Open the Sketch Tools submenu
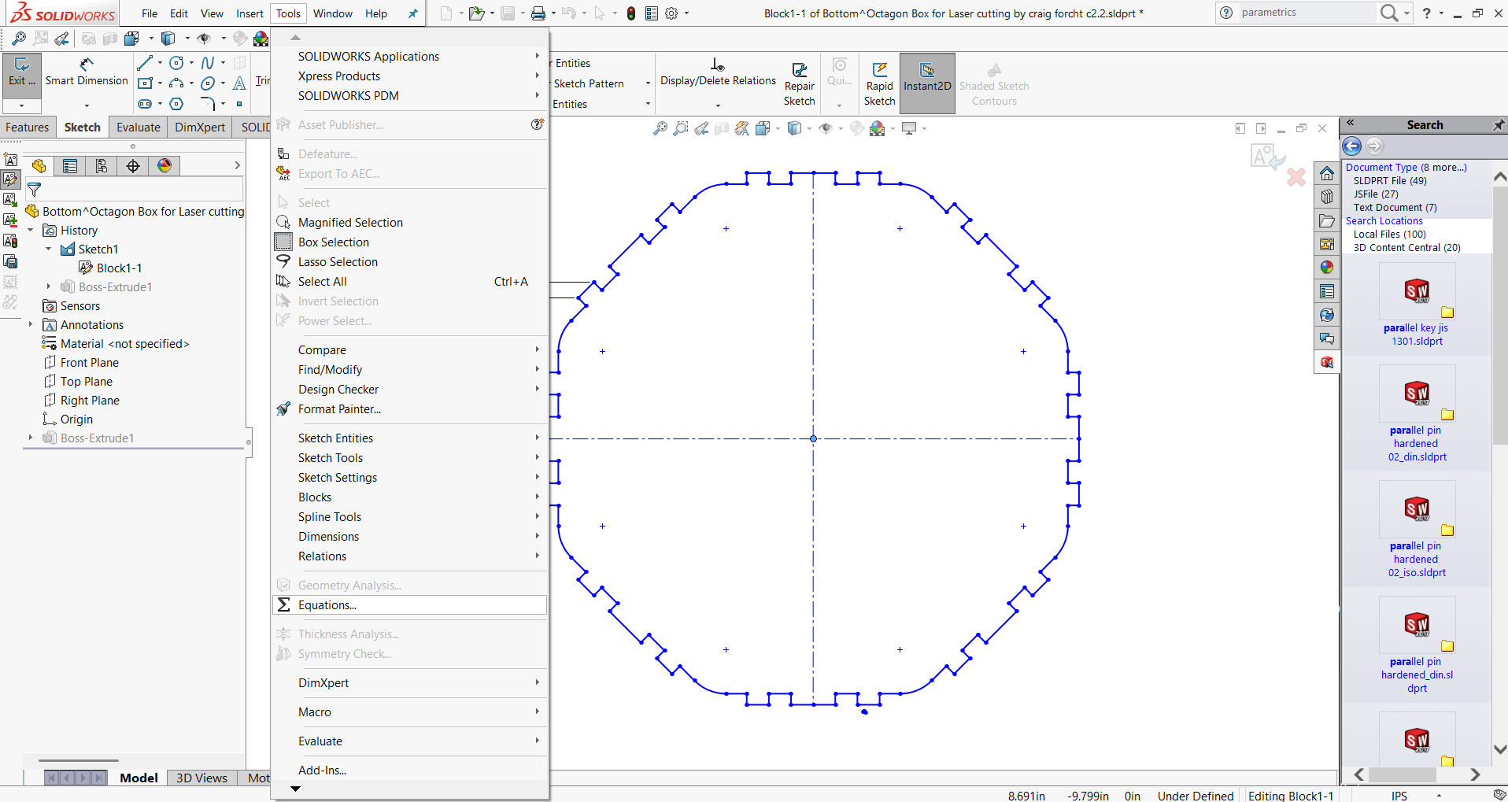 tap(409, 458)
